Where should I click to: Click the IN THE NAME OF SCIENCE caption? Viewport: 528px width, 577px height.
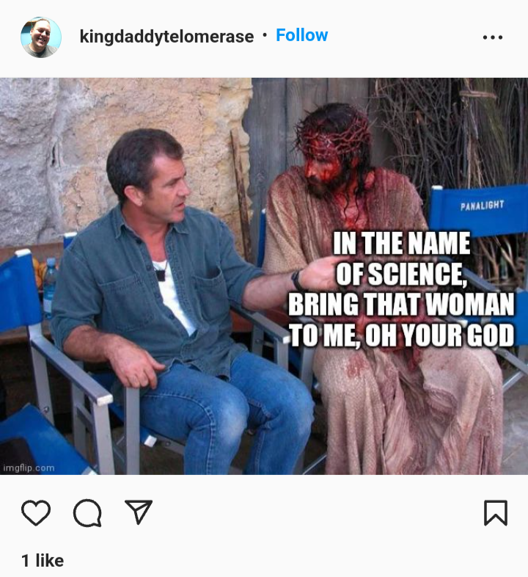pos(401,258)
